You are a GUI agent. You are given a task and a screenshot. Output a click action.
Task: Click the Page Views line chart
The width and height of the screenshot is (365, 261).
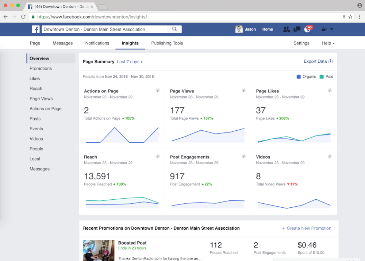pyautogui.click(x=208, y=135)
